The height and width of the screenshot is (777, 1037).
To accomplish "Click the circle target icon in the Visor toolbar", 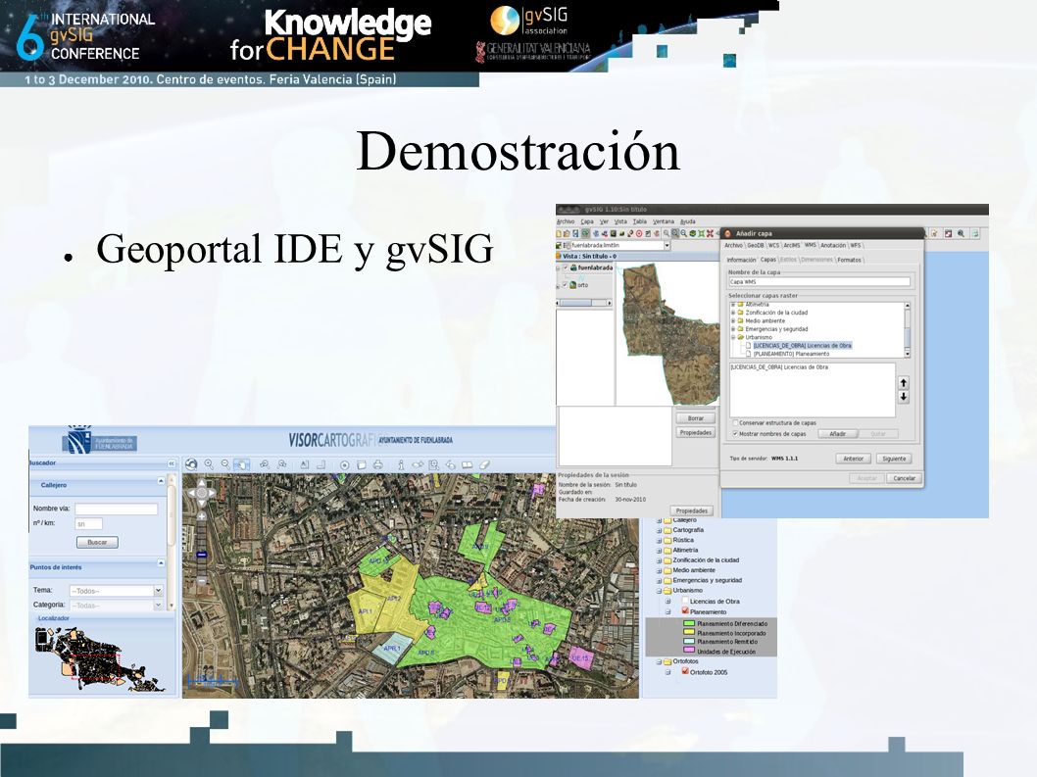I will click(x=345, y=464).
